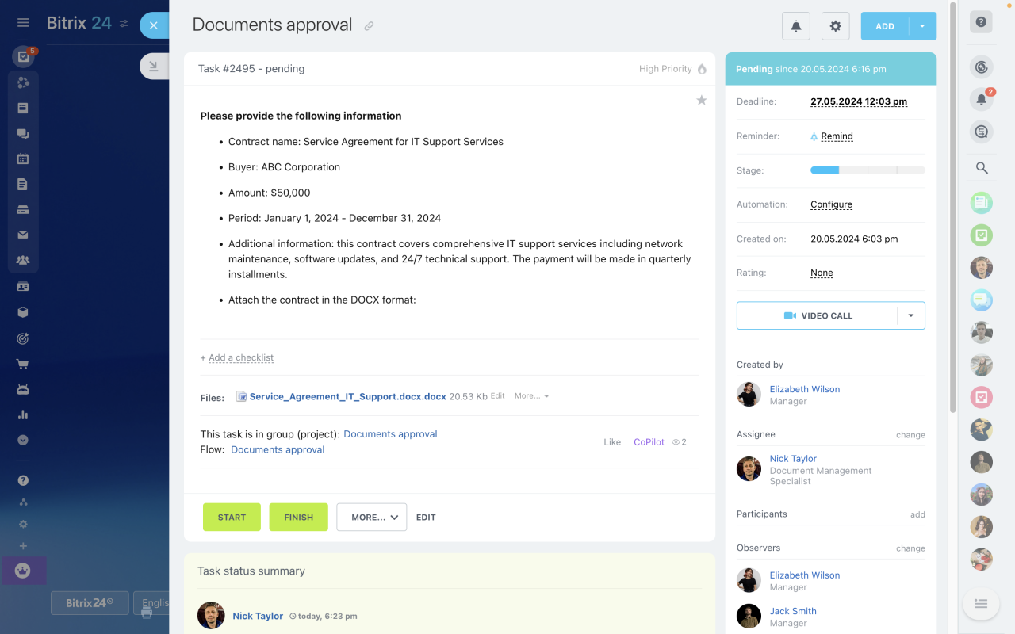Open the sidebar shopping cart icon
Viewport: 1015px width, 634px height.
click(x=23, y=365)
